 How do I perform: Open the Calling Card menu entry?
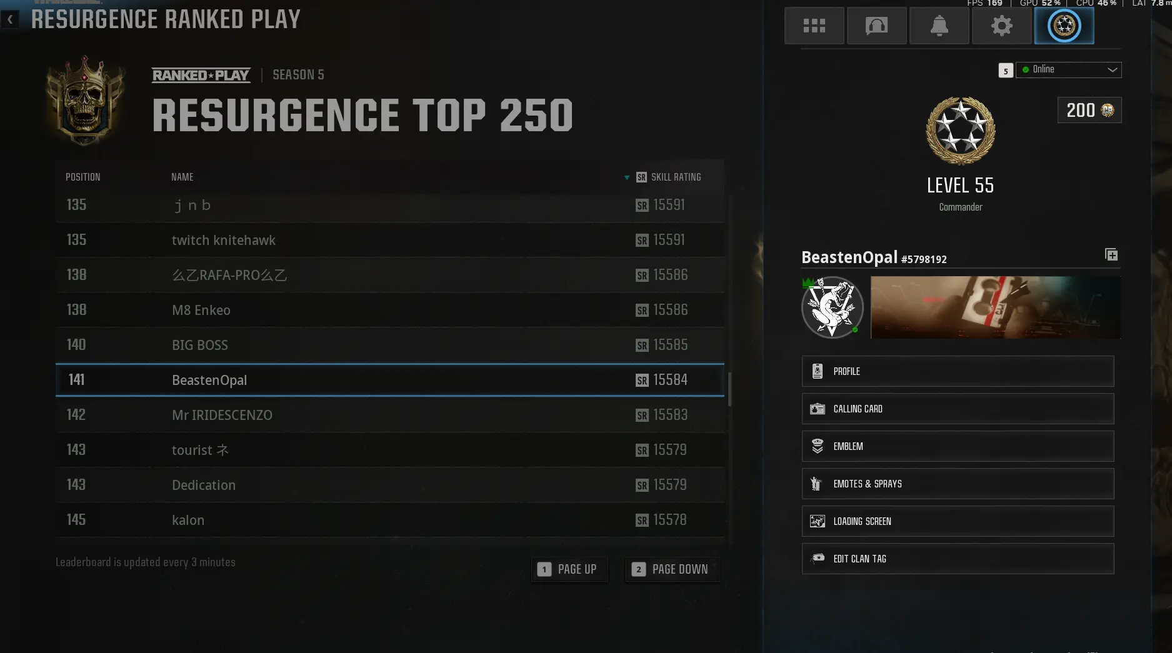click(958, 409)
